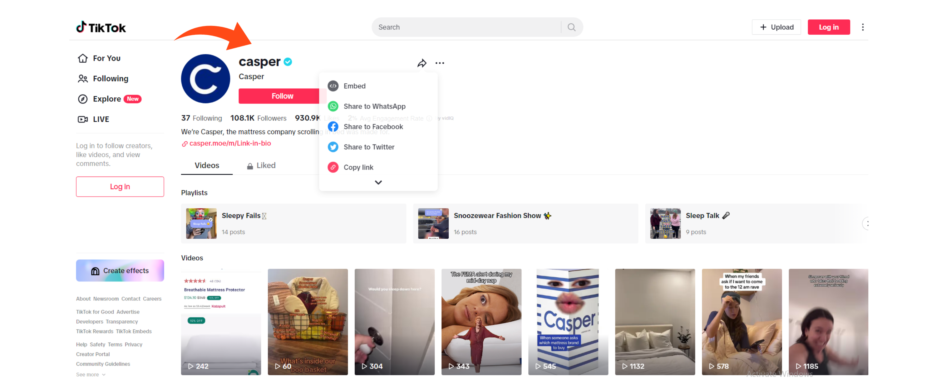
Task: Click the 37 Following count
Action: click(201, 118)
